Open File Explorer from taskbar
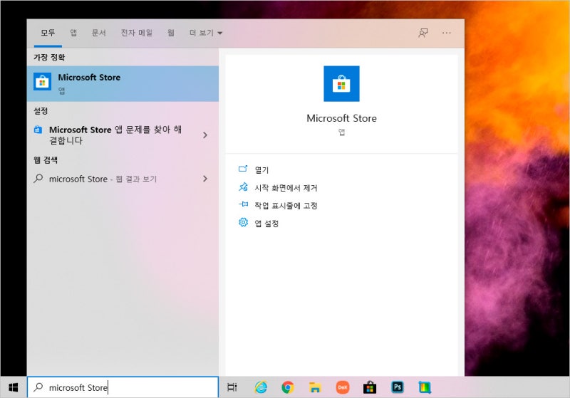570x398 pixels. pos(315,387)
